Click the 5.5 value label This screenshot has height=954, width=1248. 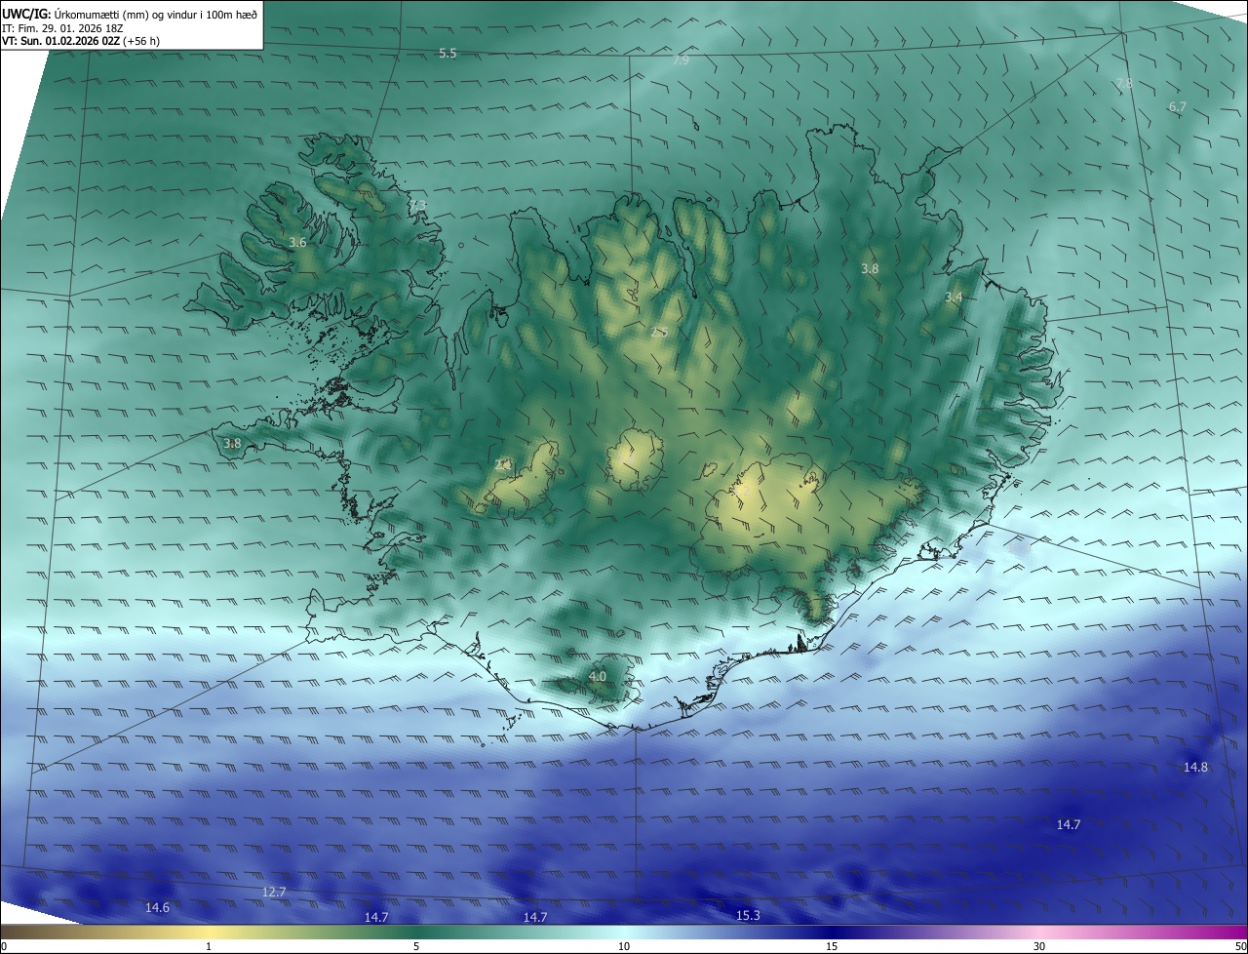(x=448, y=53)
